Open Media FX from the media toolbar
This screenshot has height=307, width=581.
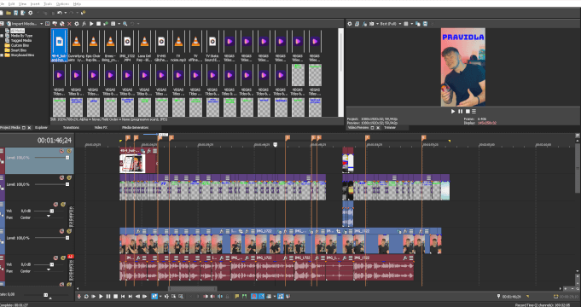(84, 24)
